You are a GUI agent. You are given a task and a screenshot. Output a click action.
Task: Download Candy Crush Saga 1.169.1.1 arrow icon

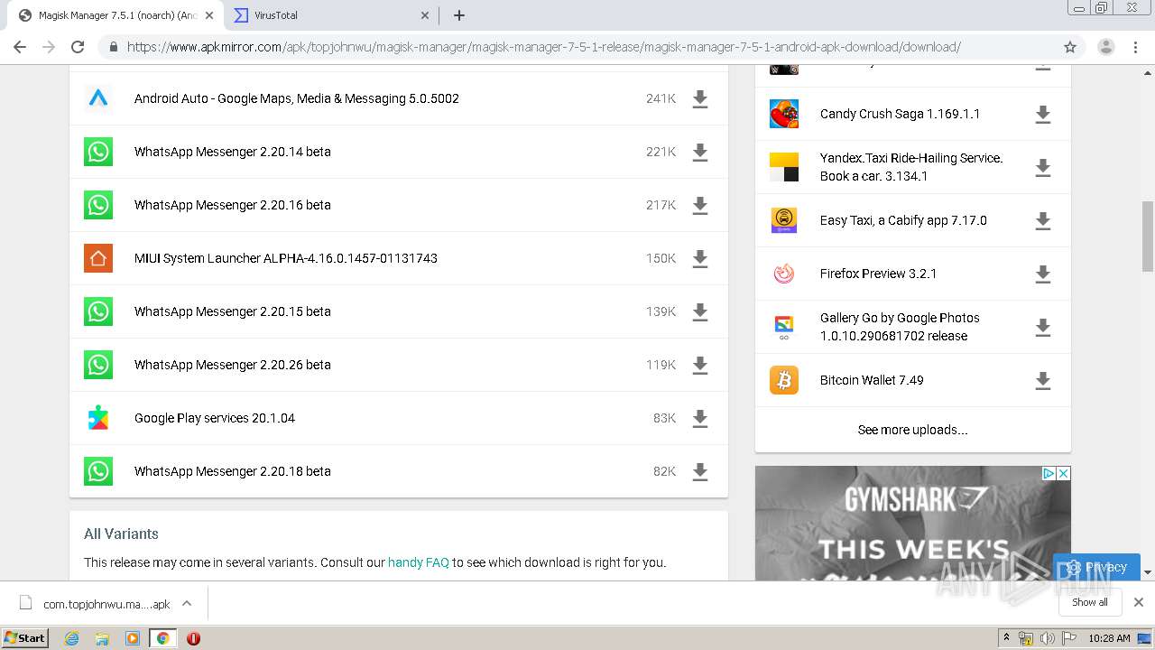[1042, 115]
